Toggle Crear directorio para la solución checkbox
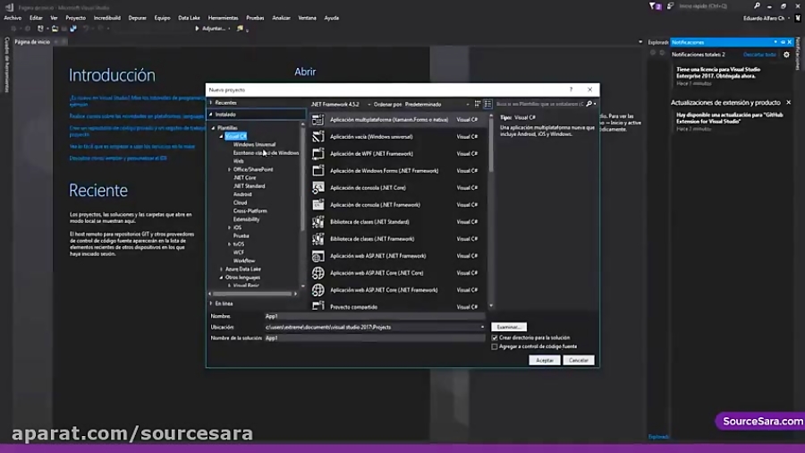Image resolution: width=805 pixels, height=453 pixels. (x=495, y=338)
